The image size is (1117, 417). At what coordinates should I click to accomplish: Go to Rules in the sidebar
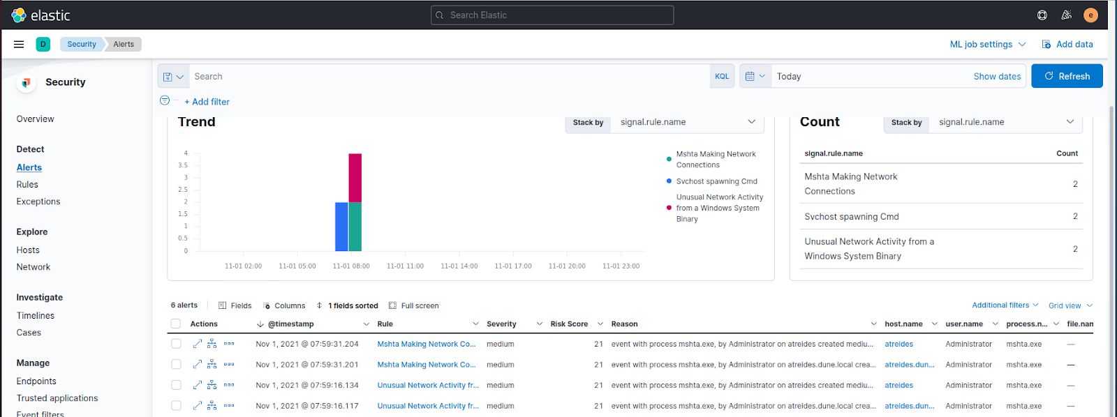(27, 185)
